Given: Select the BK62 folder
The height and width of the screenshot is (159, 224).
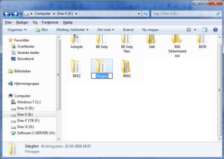Looking at the screenshot, I should click(127, 69).
